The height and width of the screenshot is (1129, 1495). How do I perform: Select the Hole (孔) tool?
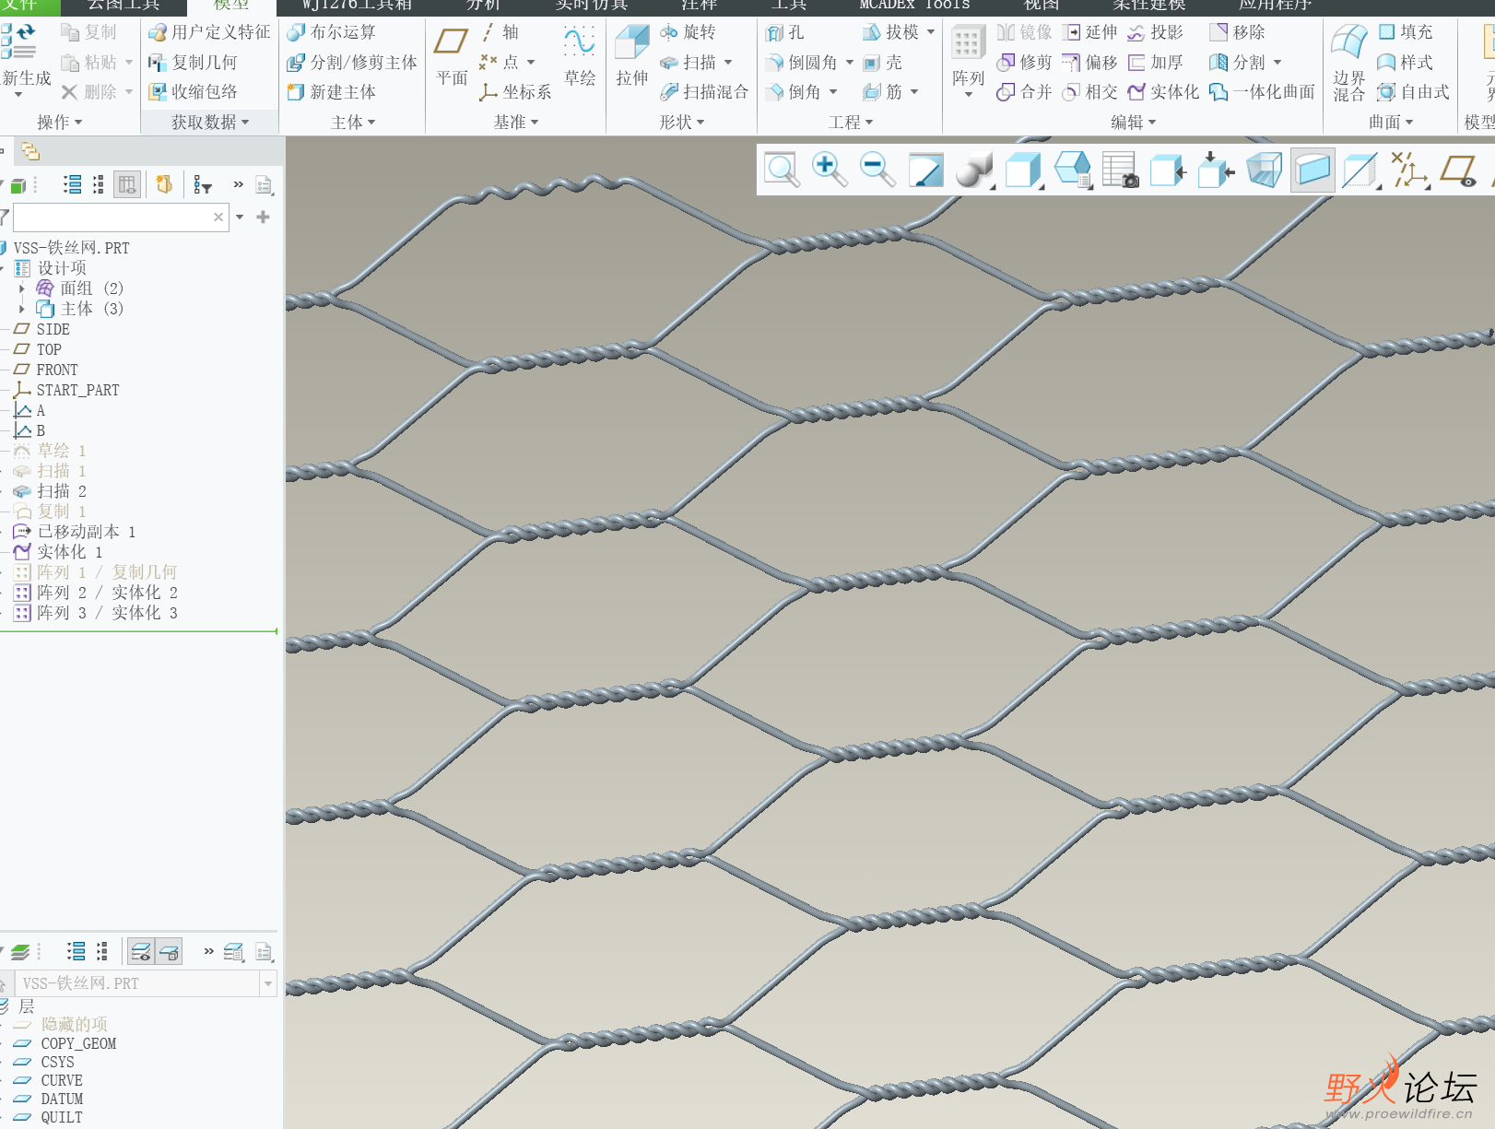pos(785,32)
